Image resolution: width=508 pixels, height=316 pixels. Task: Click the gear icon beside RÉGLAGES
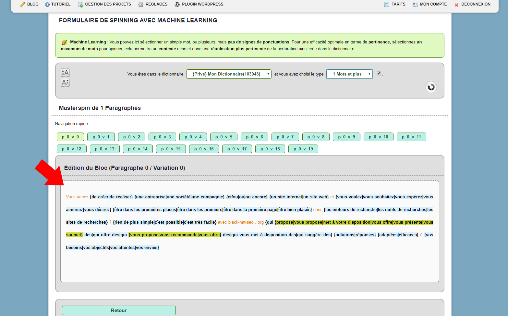[141, 5]
